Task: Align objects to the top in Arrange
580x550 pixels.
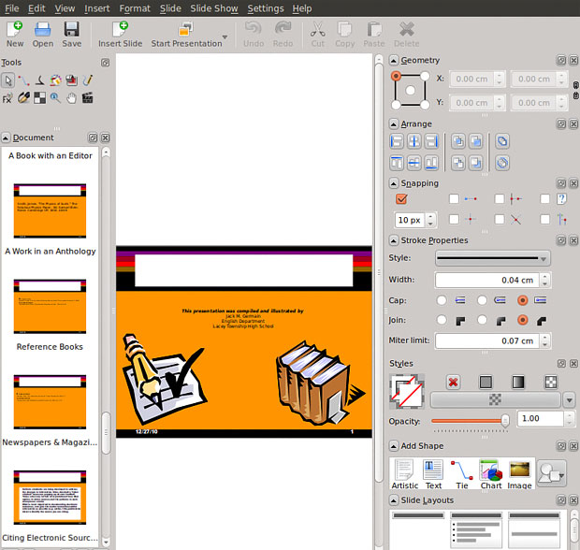Action: (x=397, y=163)
